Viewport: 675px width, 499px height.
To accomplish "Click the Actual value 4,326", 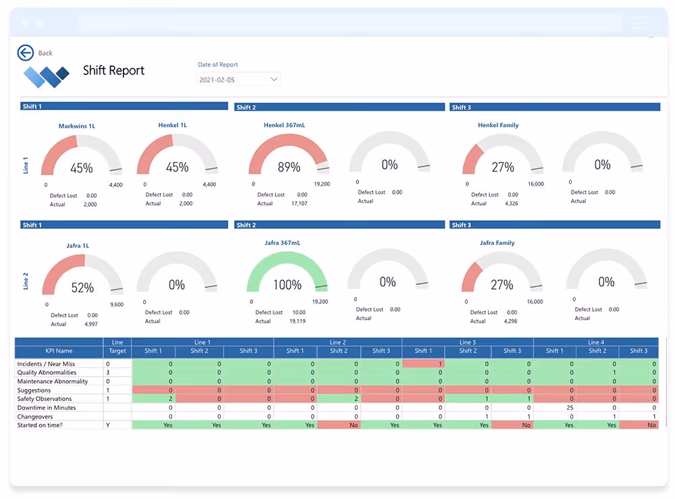I will [512, 203].
